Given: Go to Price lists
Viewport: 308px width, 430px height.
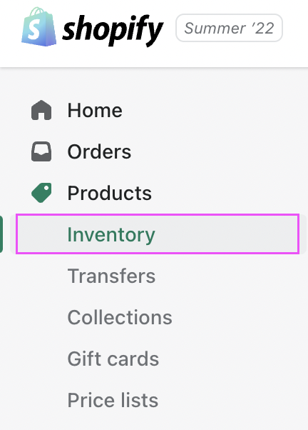Looking at the screenshot, I should point(113,400).
